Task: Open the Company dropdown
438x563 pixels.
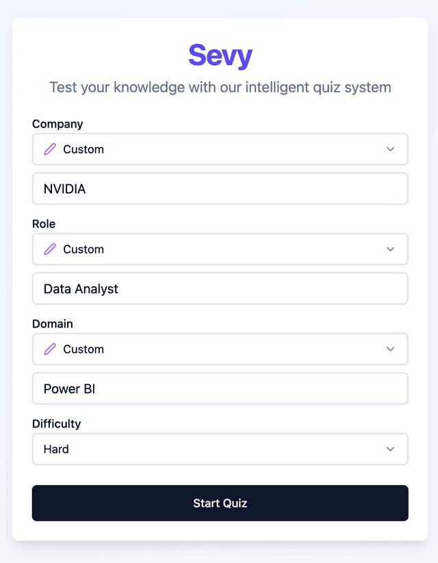Action: (219, 149)
